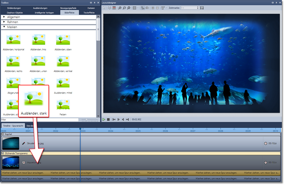This screenshot has height=185, width=285.
Task: Click the Play button in Layoutdesigner
Action: [x=104, y=120]
